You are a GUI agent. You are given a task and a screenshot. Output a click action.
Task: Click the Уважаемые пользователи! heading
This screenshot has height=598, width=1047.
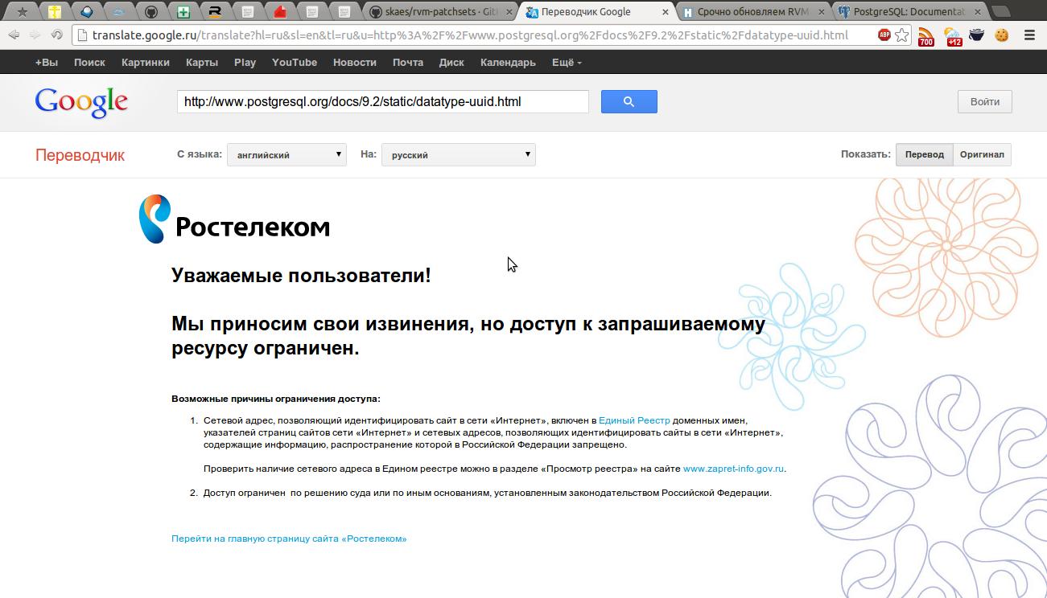point(301,275)
